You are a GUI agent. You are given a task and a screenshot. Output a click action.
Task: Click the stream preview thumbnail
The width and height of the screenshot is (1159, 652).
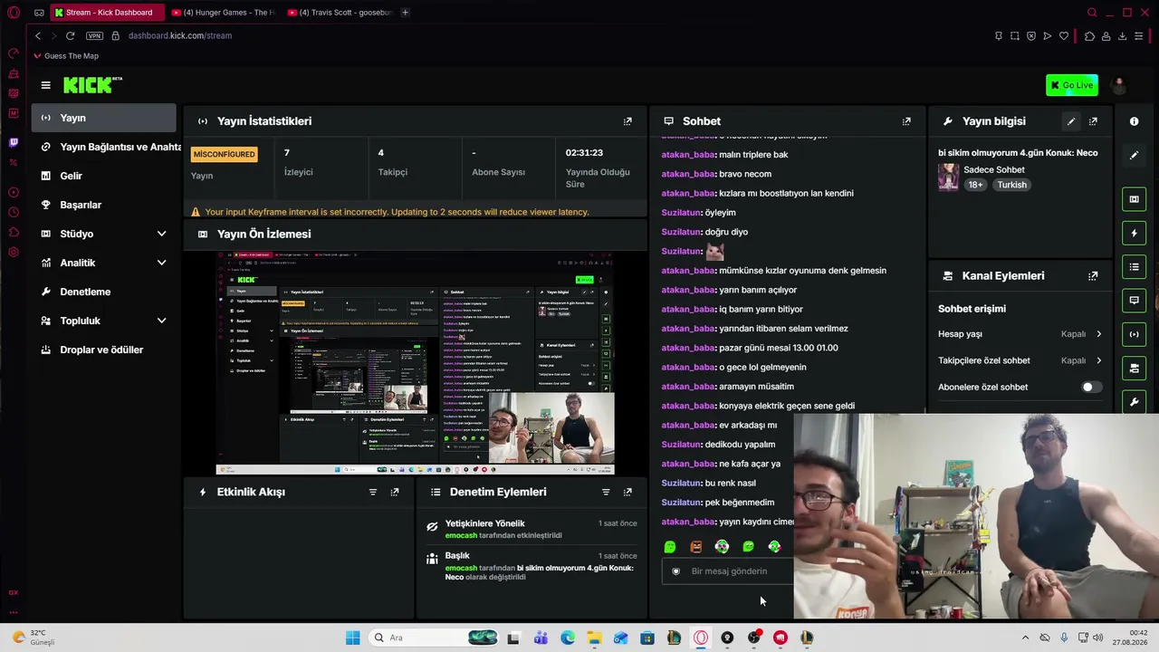click(416, 362)
